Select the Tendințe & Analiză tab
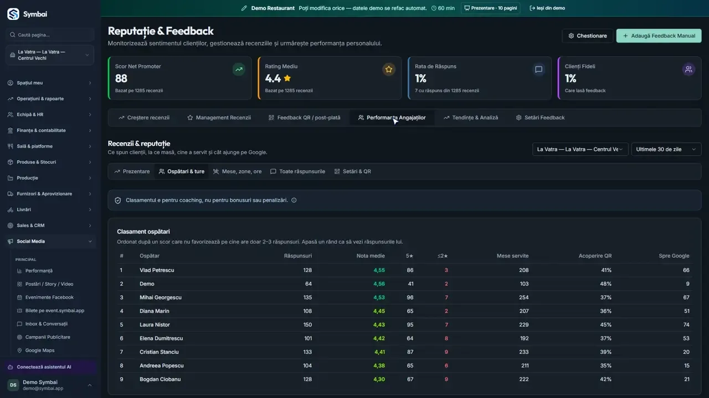This screenshot has height=398, width=709. tap(470, 118)
